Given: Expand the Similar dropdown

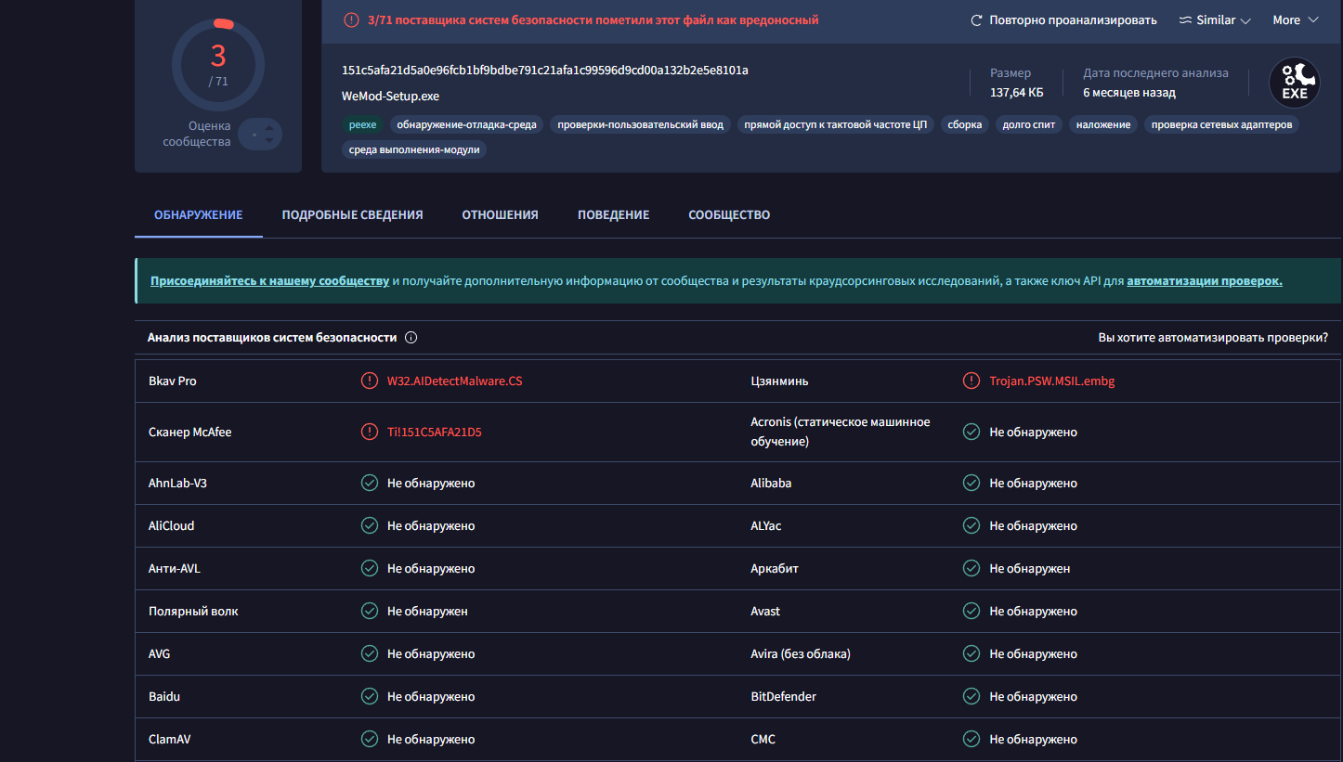Looking at the screenshot, I should coord(1215,20).
